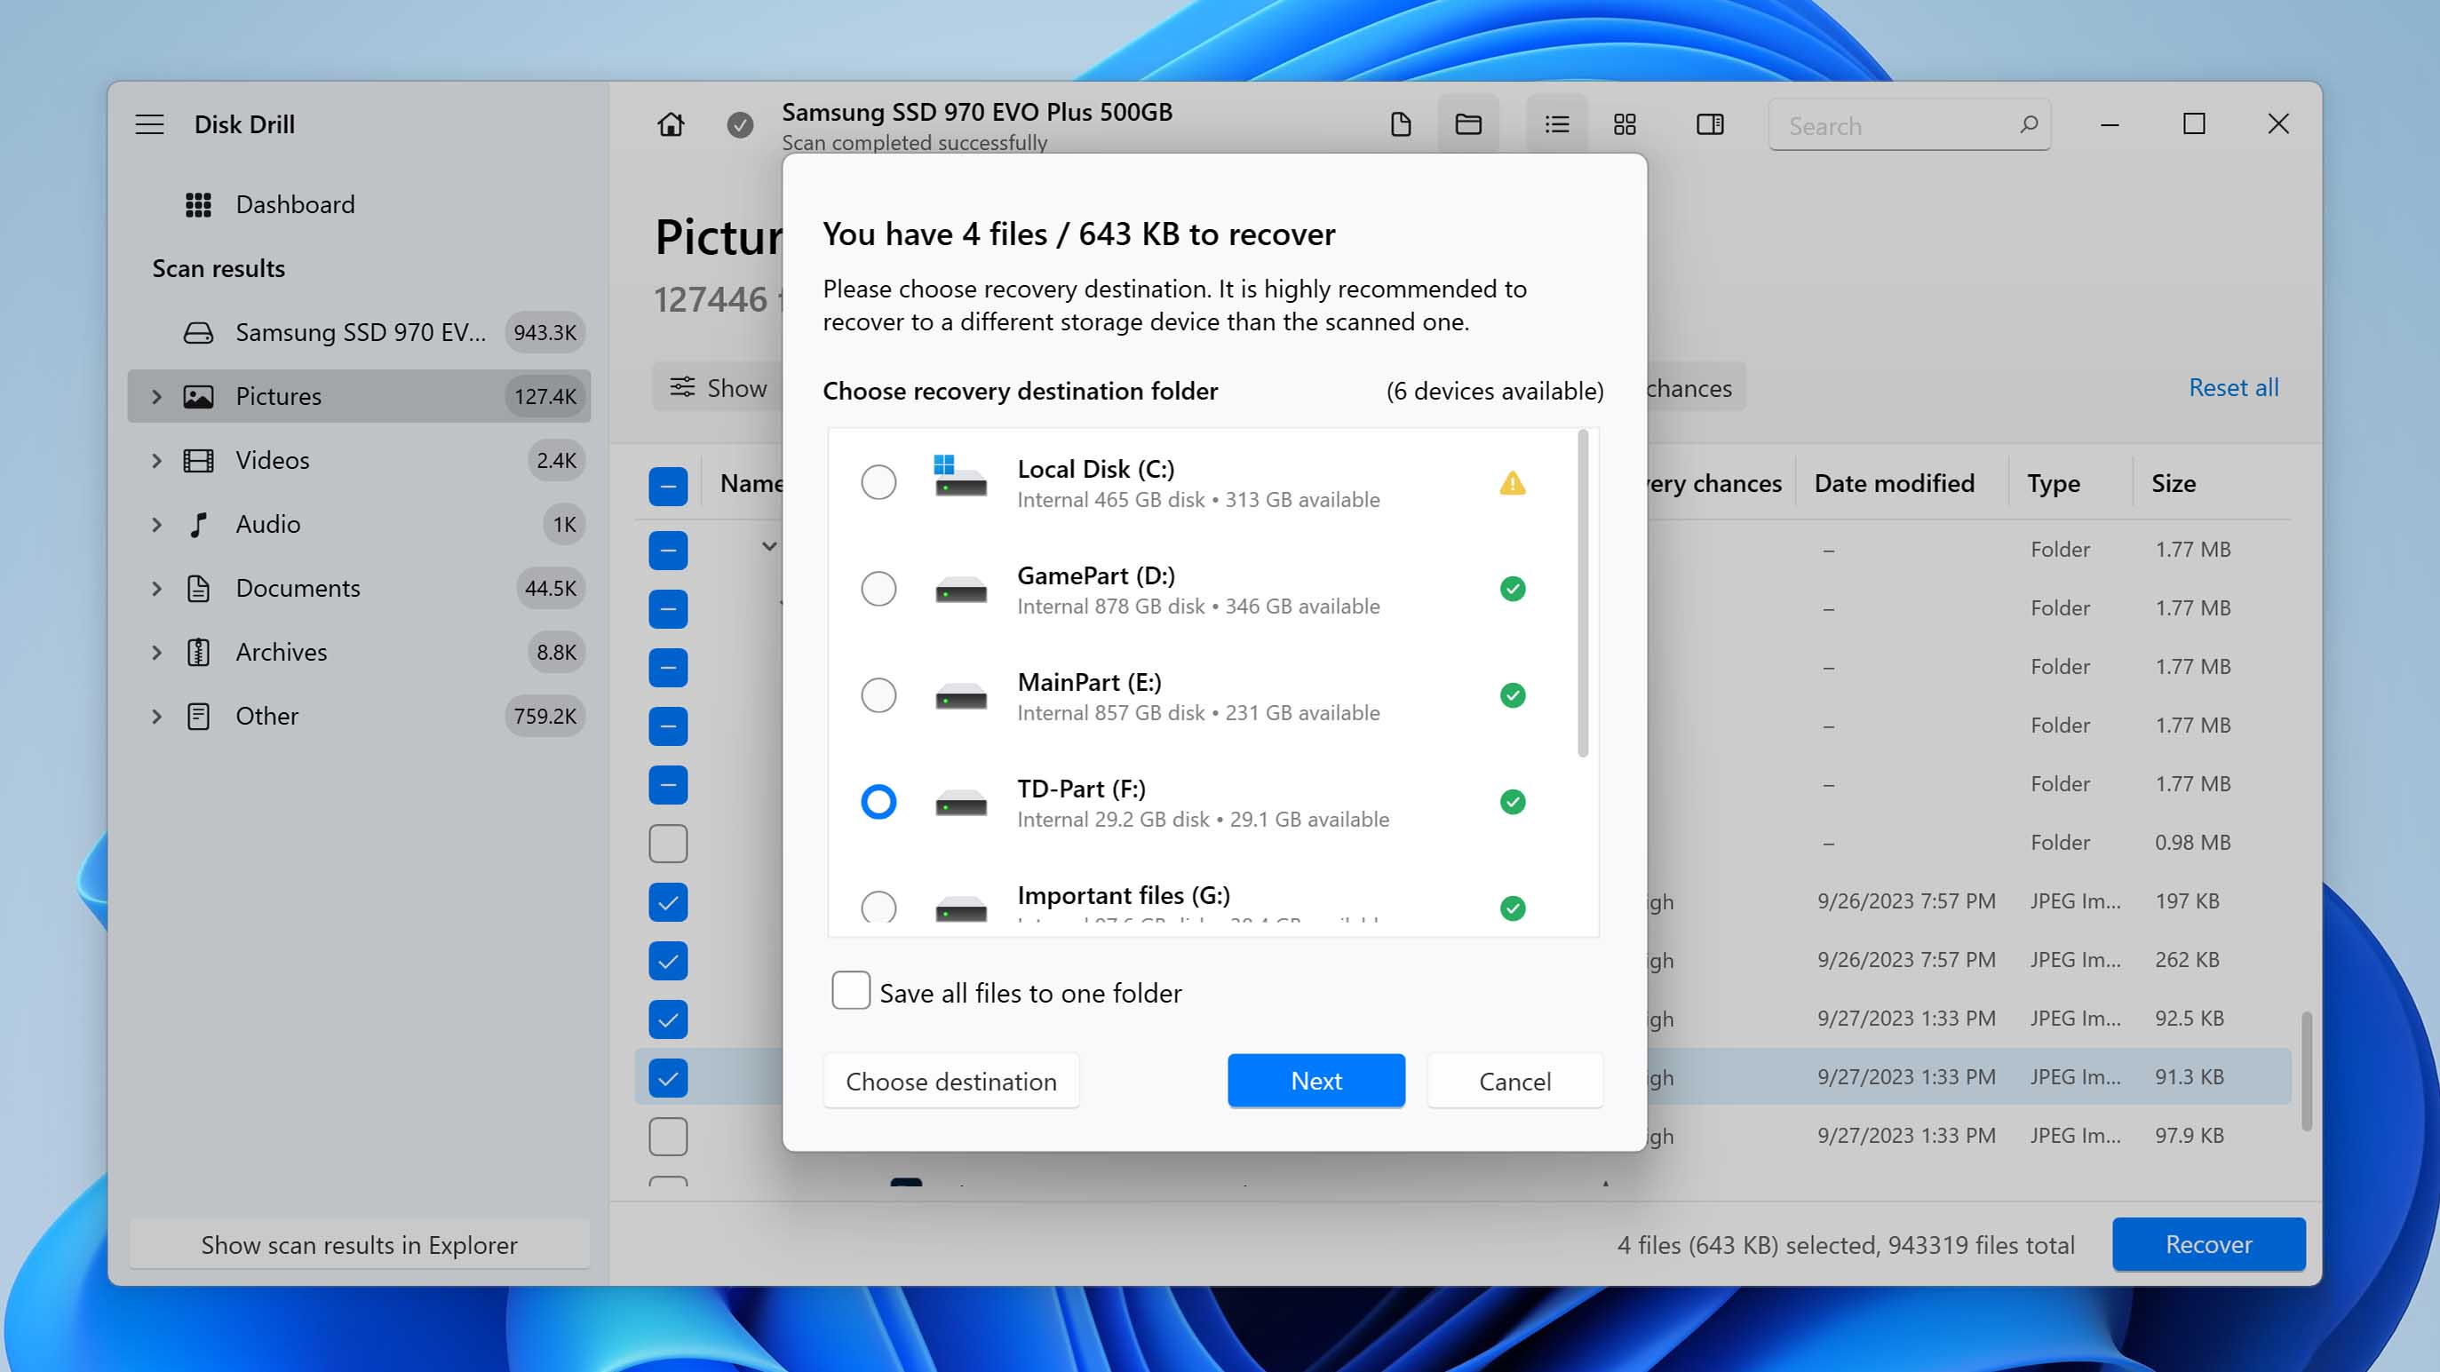
Task: Expand the Videos category
Action: click(157, 460)
